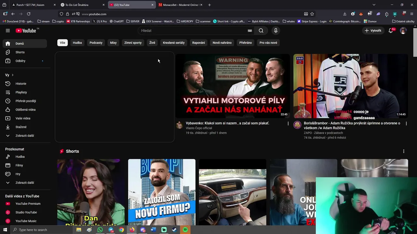Open Vlasto Čepo official channel link

199,128
